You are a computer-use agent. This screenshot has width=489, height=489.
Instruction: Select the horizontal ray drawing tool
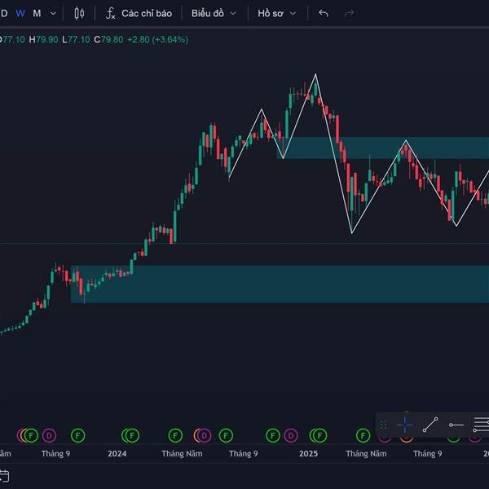click(456, 425)
